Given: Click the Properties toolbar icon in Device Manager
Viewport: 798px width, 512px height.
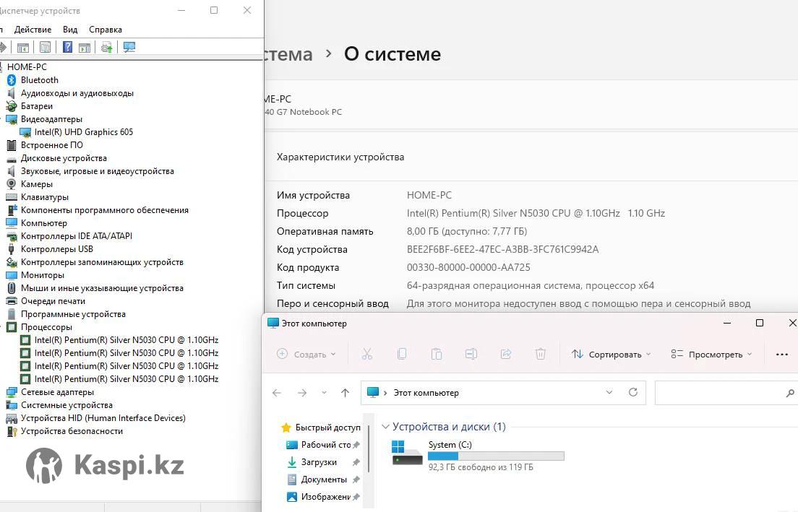Looking at the screenshot, I should (x=45, y=48).
